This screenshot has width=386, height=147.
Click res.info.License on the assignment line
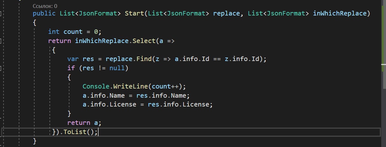[x=178, y=104]
